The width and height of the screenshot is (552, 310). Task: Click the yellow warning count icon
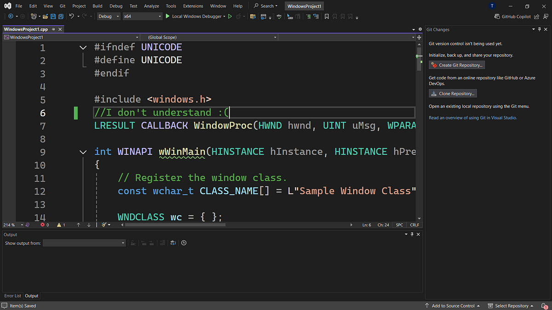coord(59,225)
